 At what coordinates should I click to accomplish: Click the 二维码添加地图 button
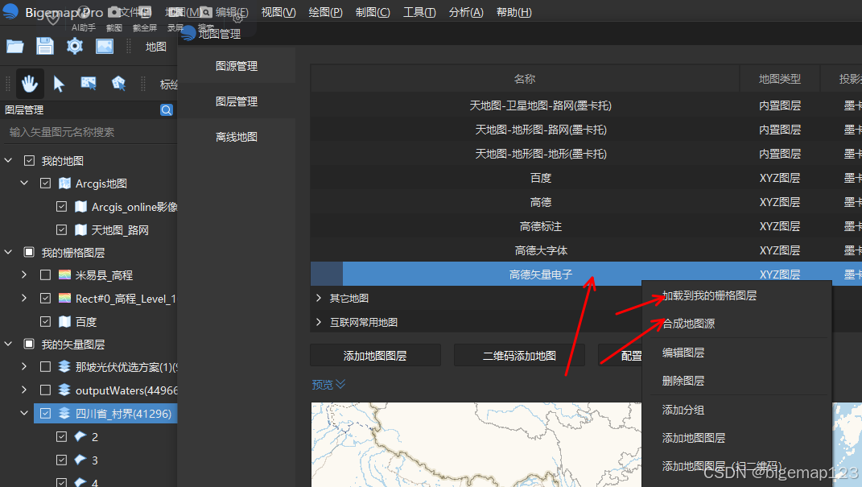[x=519, y=356]
